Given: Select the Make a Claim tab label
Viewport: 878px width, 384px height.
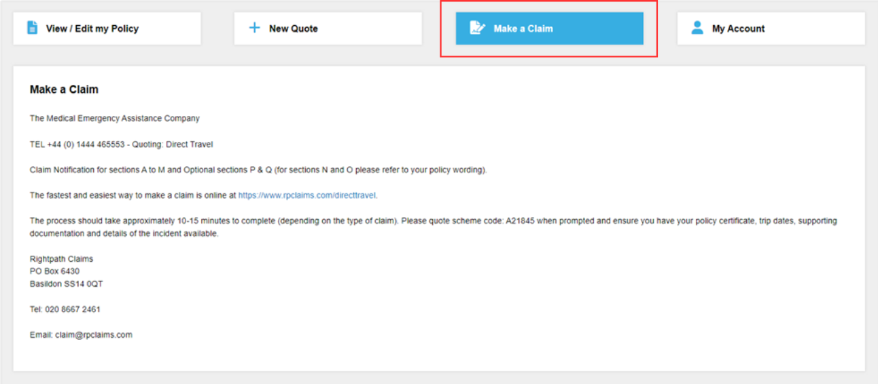Looking at the screenshot, I should pyautogui.click(x=523, y=28).
